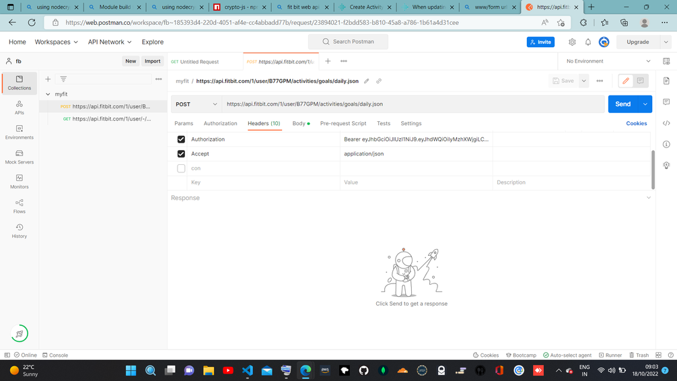Open the APIs sidebar section
The image size is (677, 381).
[x=19, y=108]
